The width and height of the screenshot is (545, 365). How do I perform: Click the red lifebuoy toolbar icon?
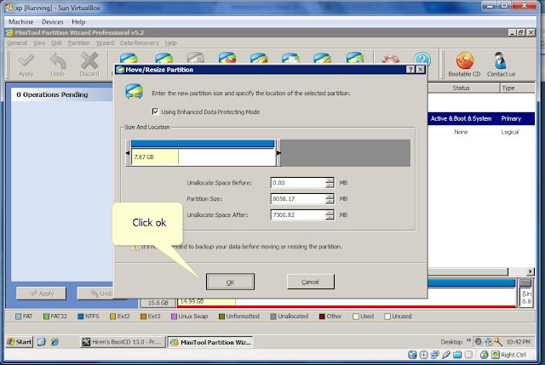pos(390,60)
